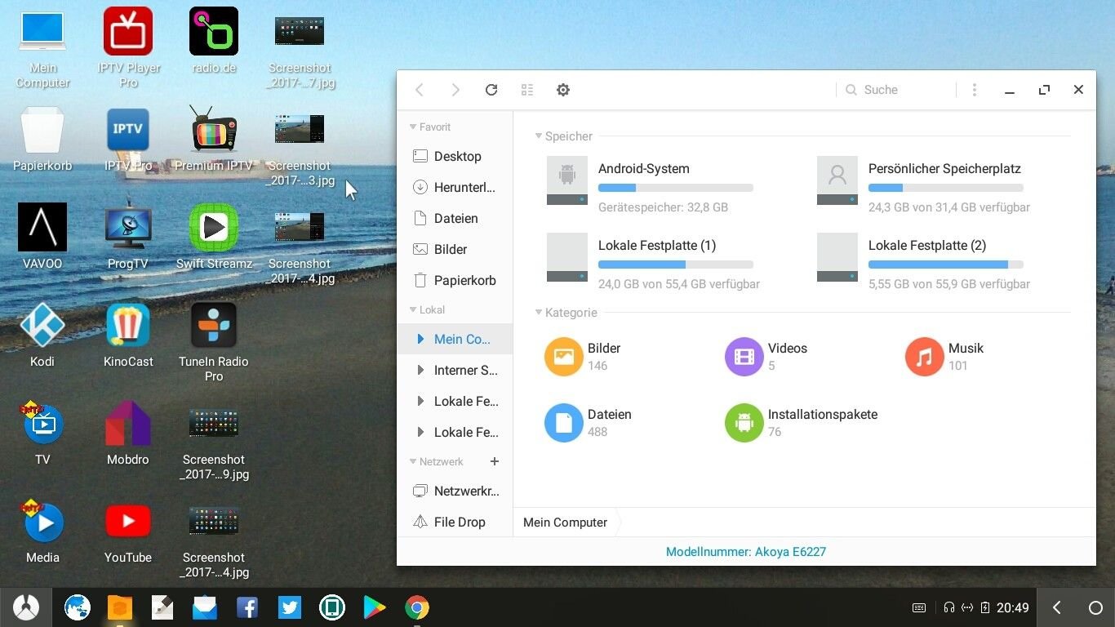Select Desktop in the sidebar
Screen dimensions: 1115x627
[455, 156]
